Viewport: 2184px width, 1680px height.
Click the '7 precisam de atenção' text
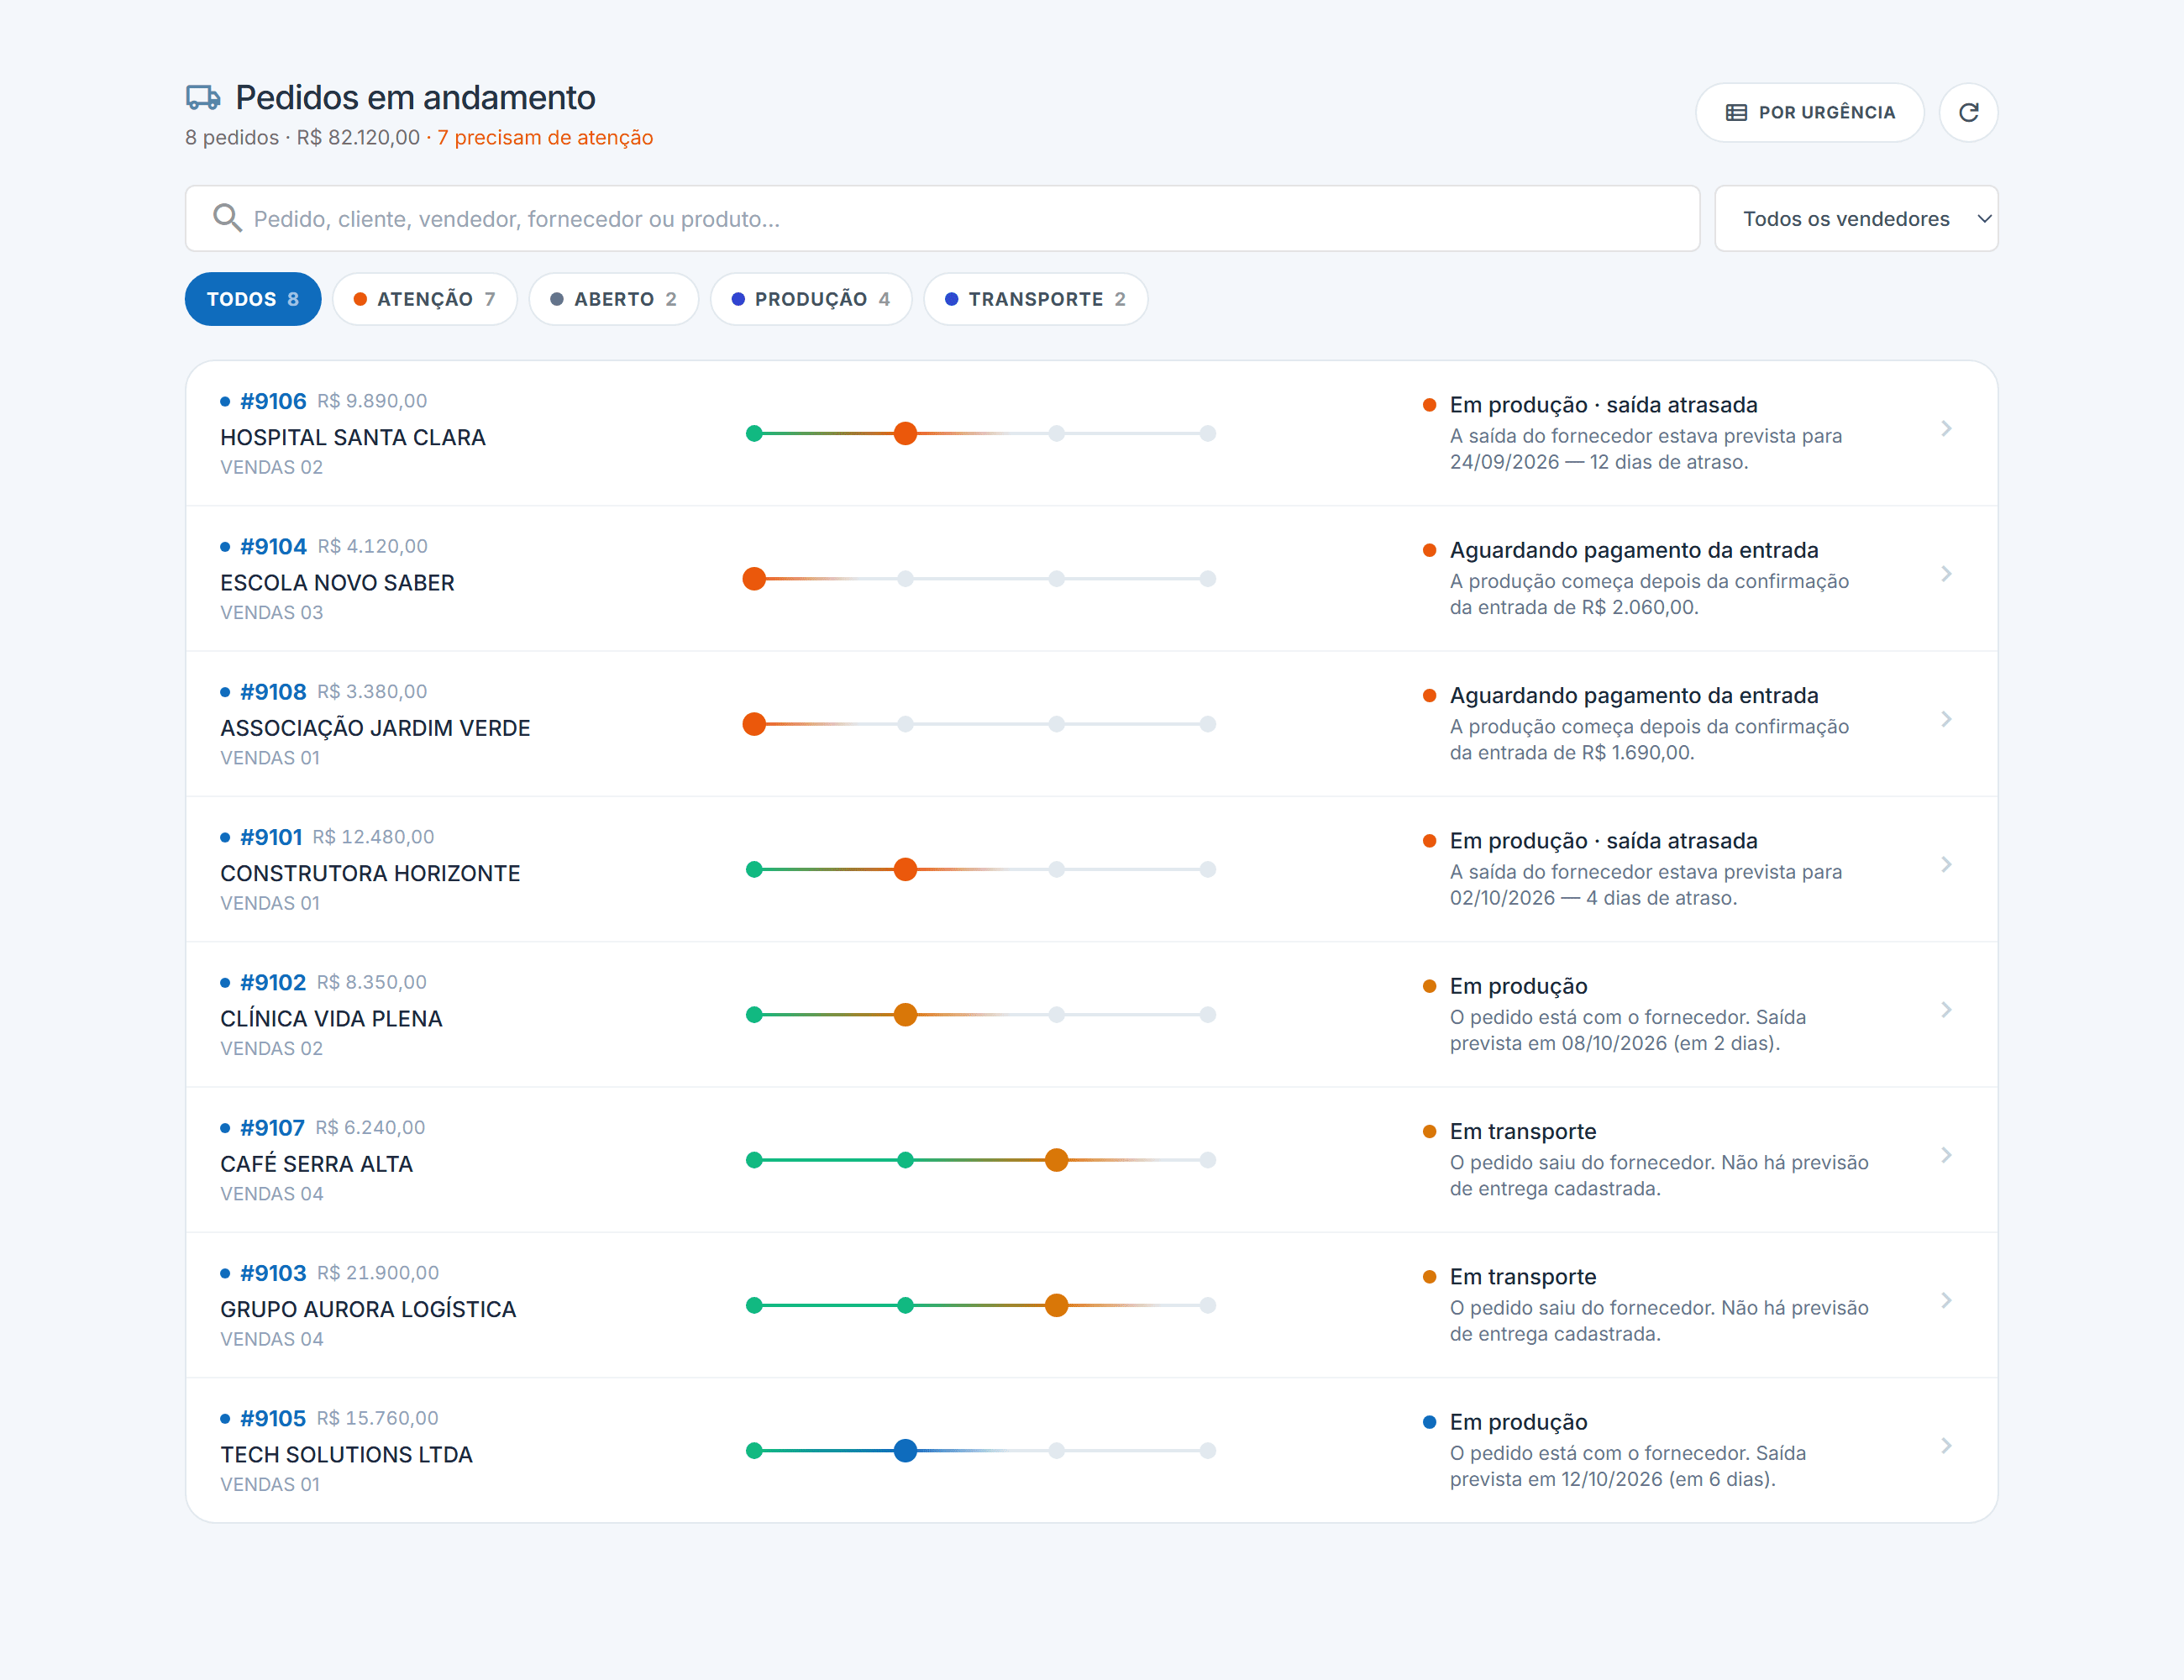click(x=545, y=137)
